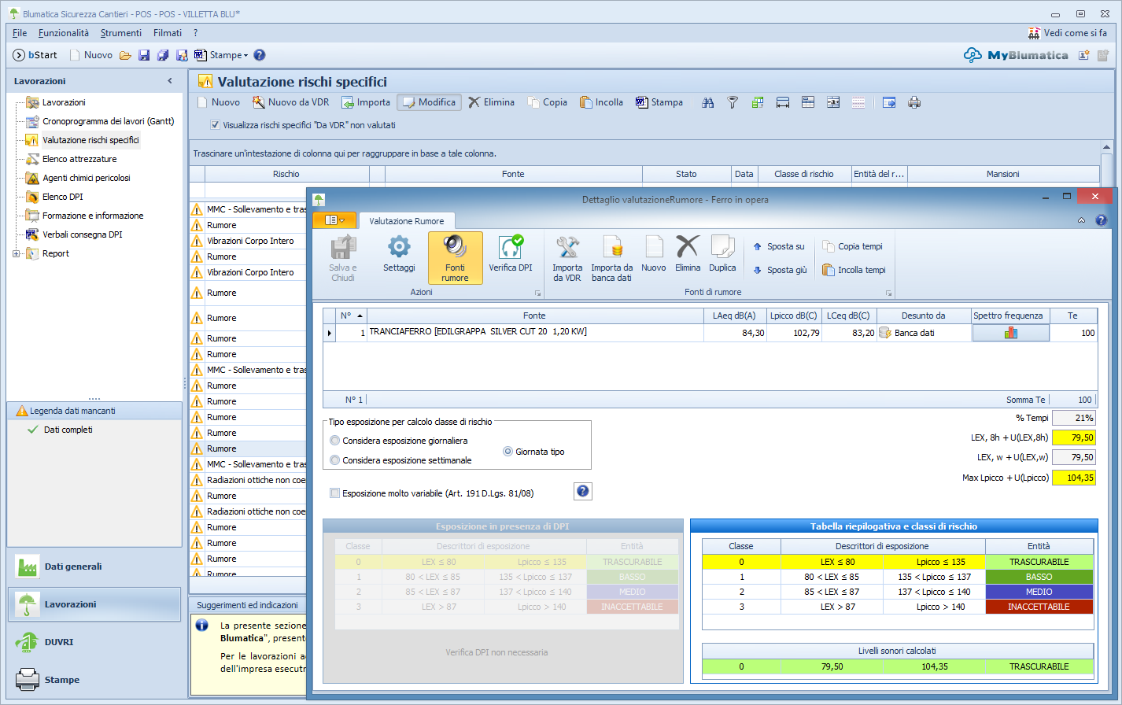Open the blue help icon beside Esposizione variabile
This screenshot has height=705, width=1122.
coord(582,492)
